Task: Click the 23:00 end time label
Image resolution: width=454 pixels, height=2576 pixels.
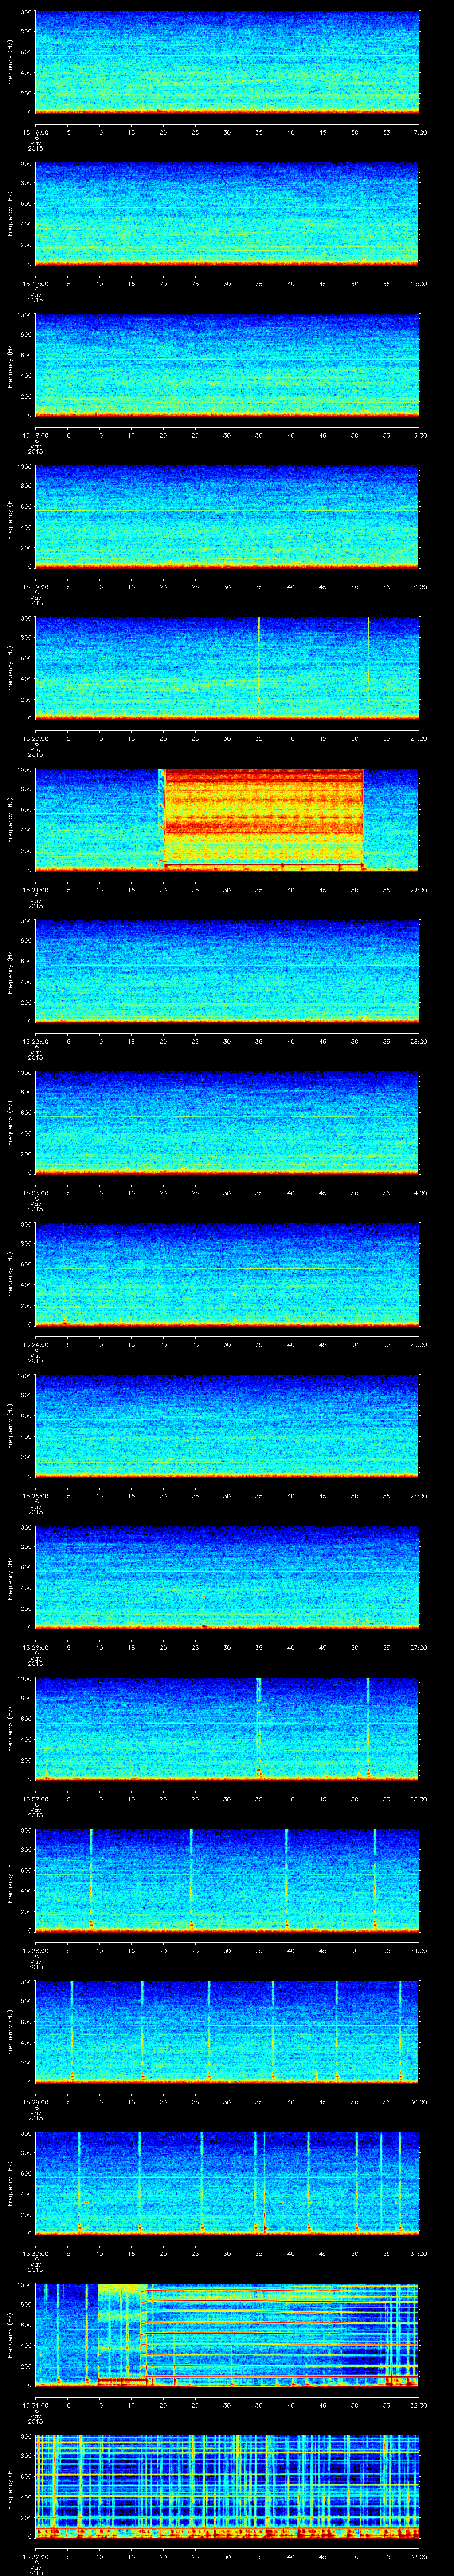Action: tap(418, 1041)
